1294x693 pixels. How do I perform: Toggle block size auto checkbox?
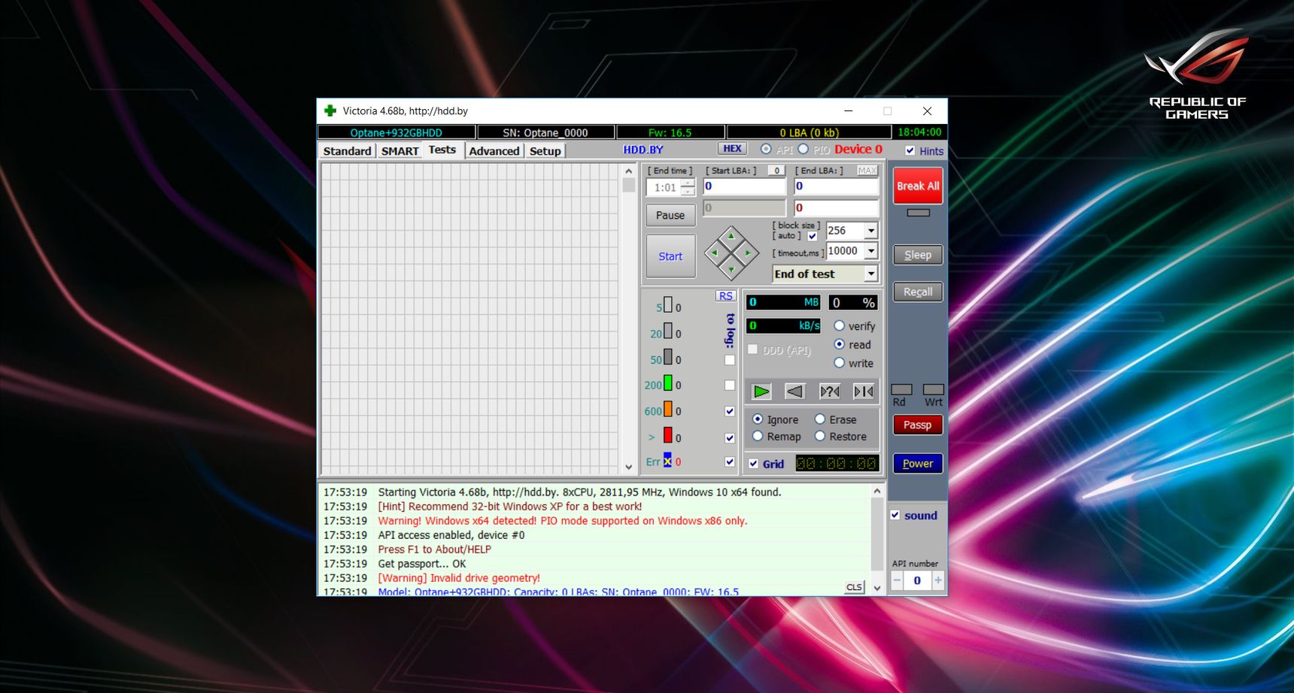pos(812,236)
